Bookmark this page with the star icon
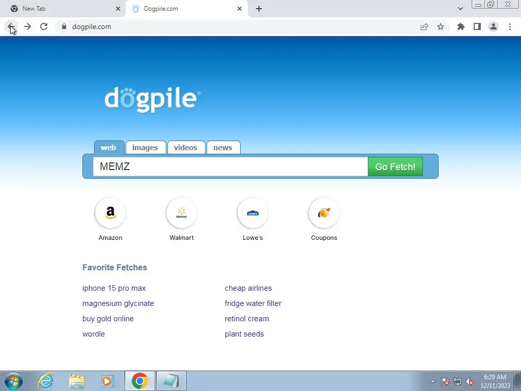 click(x=441, y=26)
